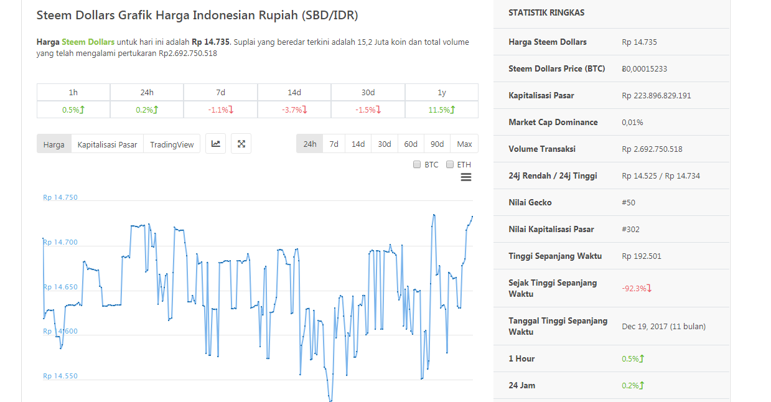Click the Rp 14.650 axis label
The image size is (771, 402).
60,287
